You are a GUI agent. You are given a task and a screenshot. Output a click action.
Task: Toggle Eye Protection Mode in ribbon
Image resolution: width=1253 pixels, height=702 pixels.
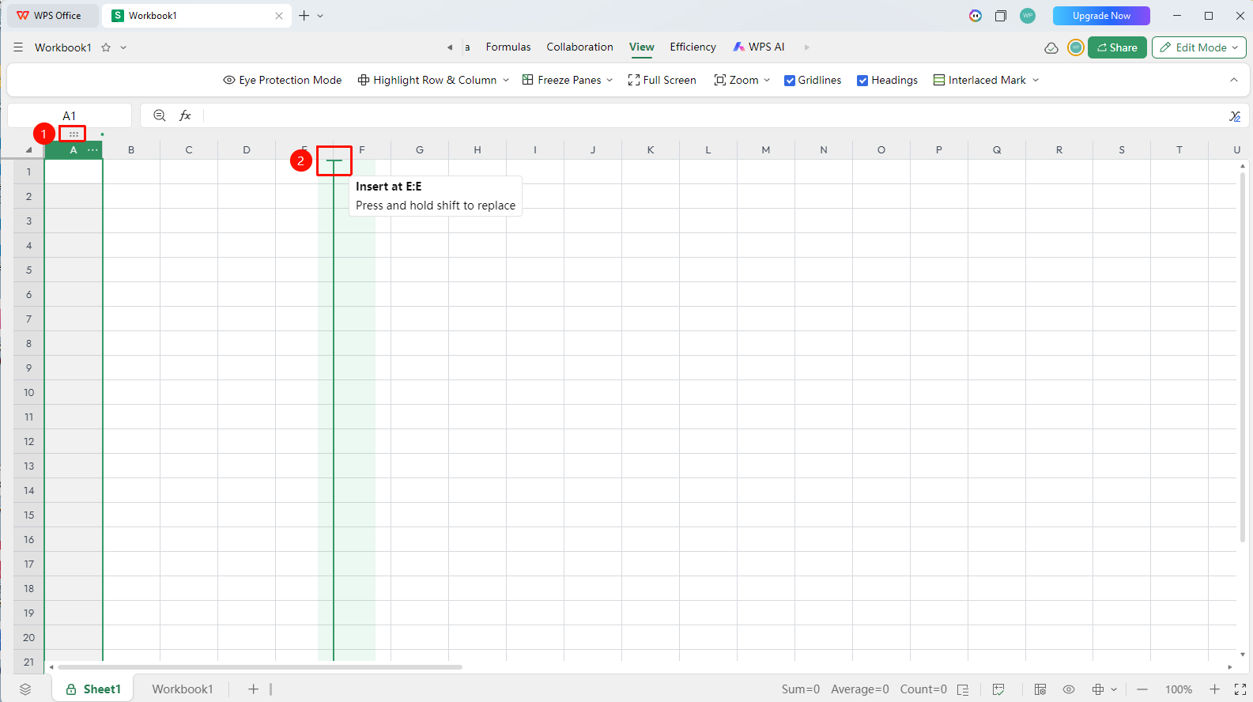pyautogui.click(x=282, y=80)
